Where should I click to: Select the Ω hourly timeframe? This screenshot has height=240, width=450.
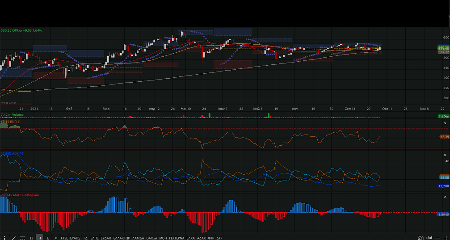pos(31,238)
